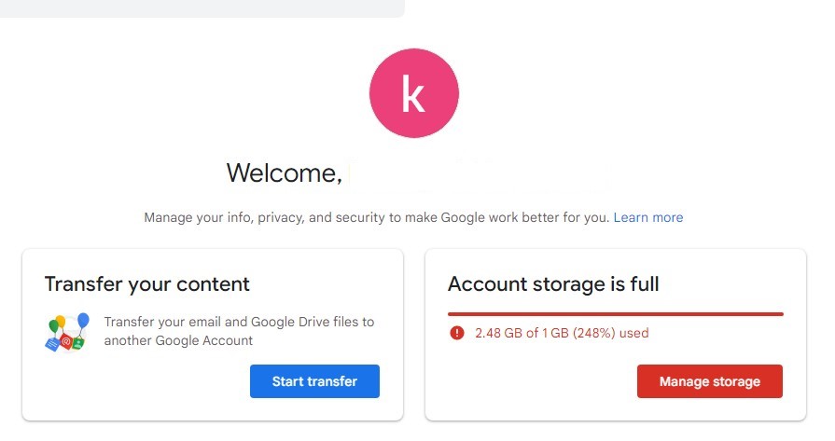Image resolution: width=835 pixels, height=441 pixels.
Task: Click the red storage usage bar
Action: (615, 314)
